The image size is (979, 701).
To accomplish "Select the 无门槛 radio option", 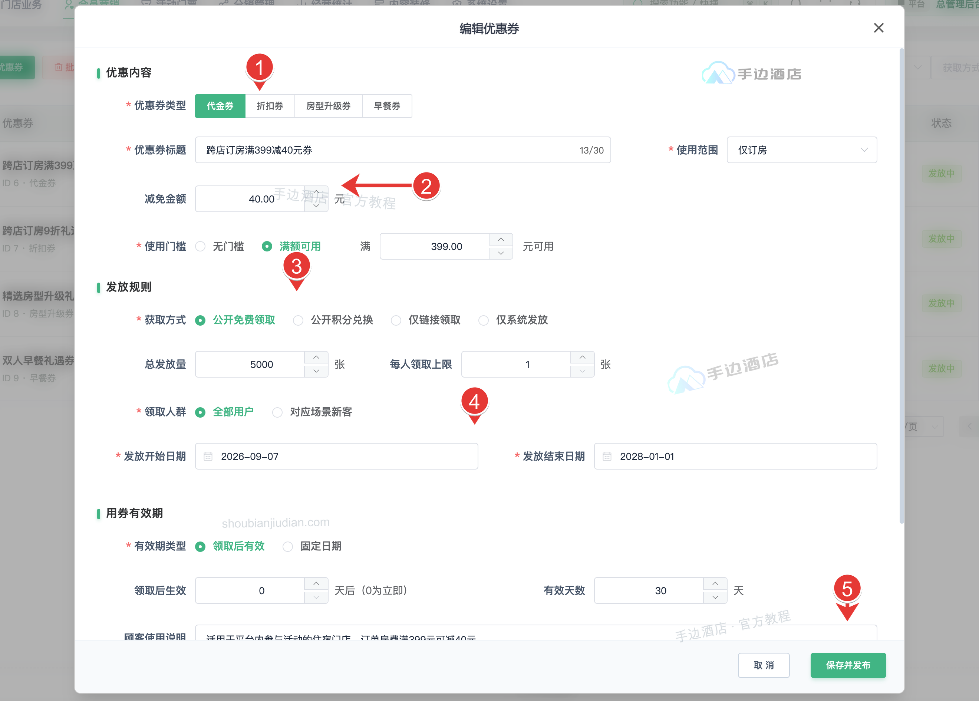I will [x=219, y=247].
